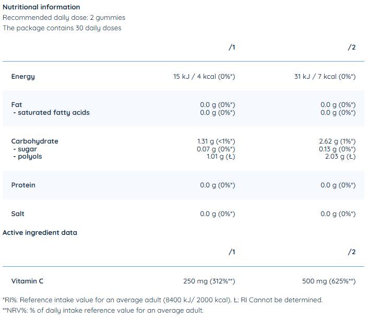370x320 pixels.
Task: Click the package contains 30 daily doses line
Action: pyautogui.click(x=62, y=28)
